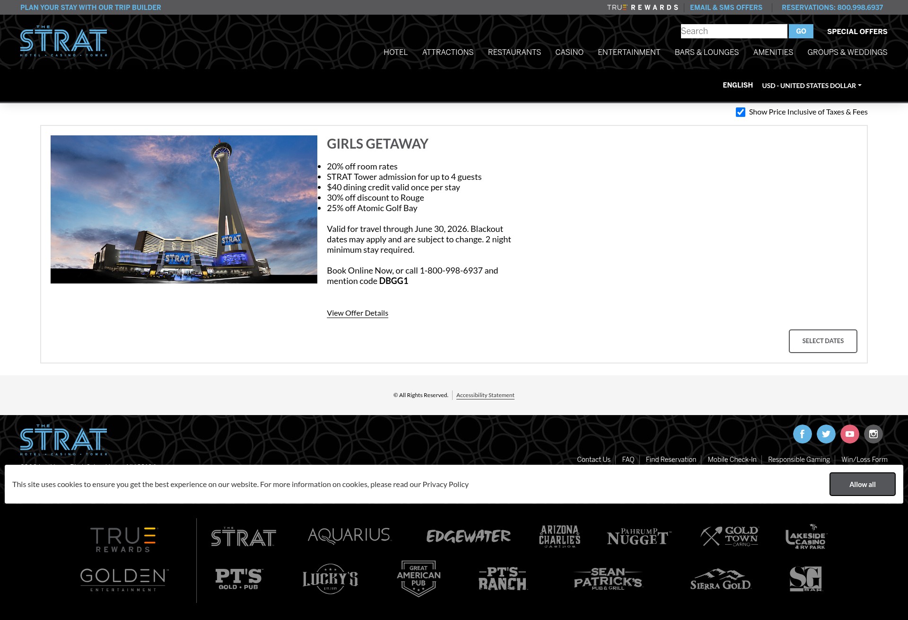The image size is (908, 620).
Task: Toggle Show Price Inclusive of Taxes & Fees
Action: 741,112
